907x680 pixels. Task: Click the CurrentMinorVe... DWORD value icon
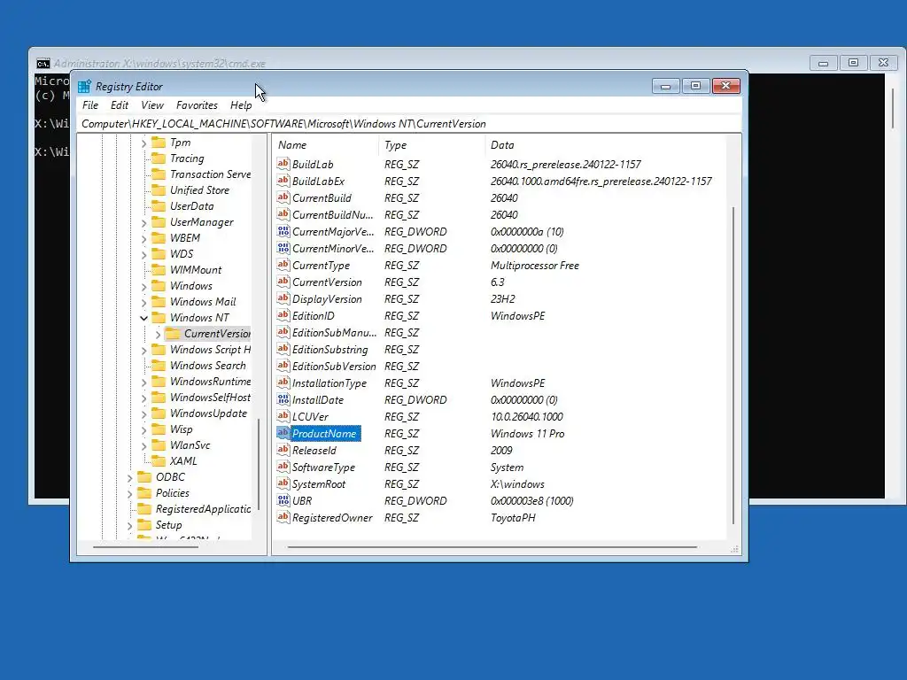point(283,248)
